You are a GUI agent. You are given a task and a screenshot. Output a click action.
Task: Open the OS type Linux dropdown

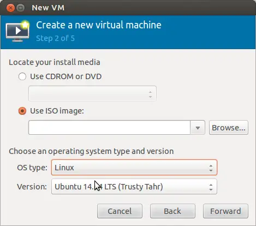click(x=134, y=168)
